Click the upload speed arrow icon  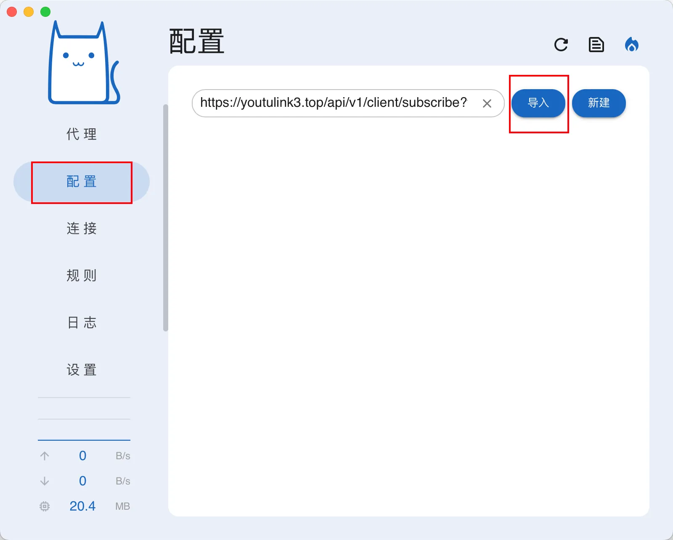point(45,455)
